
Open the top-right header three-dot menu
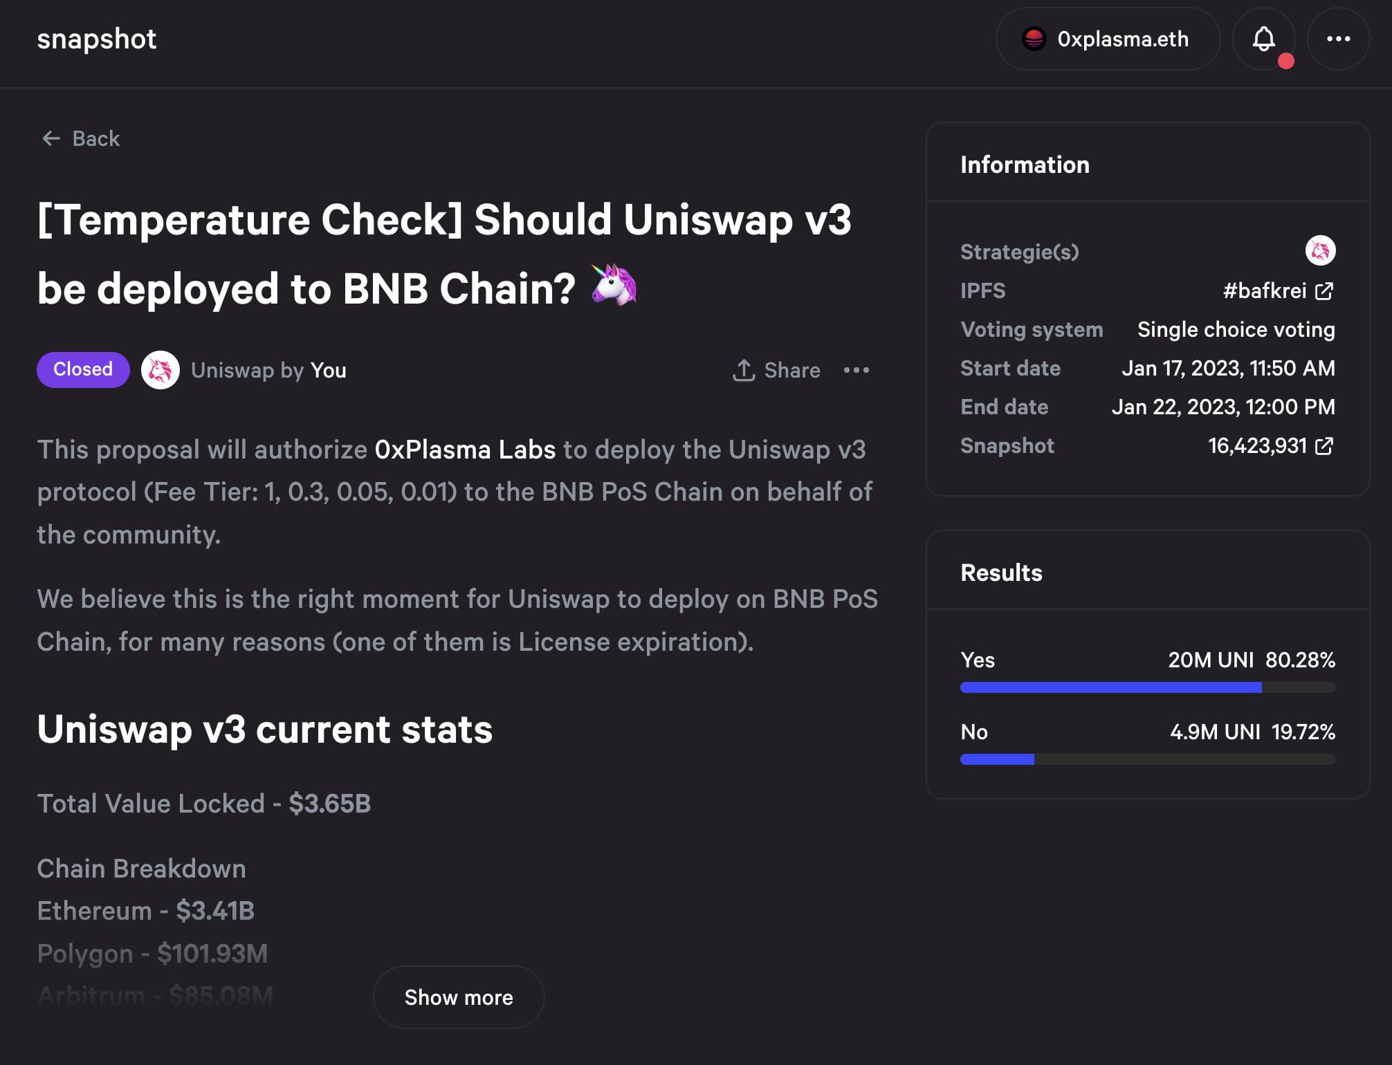coord(1338,39)
